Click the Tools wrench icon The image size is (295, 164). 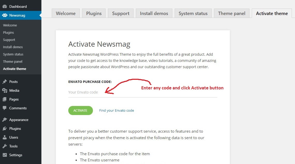[5, 146]
